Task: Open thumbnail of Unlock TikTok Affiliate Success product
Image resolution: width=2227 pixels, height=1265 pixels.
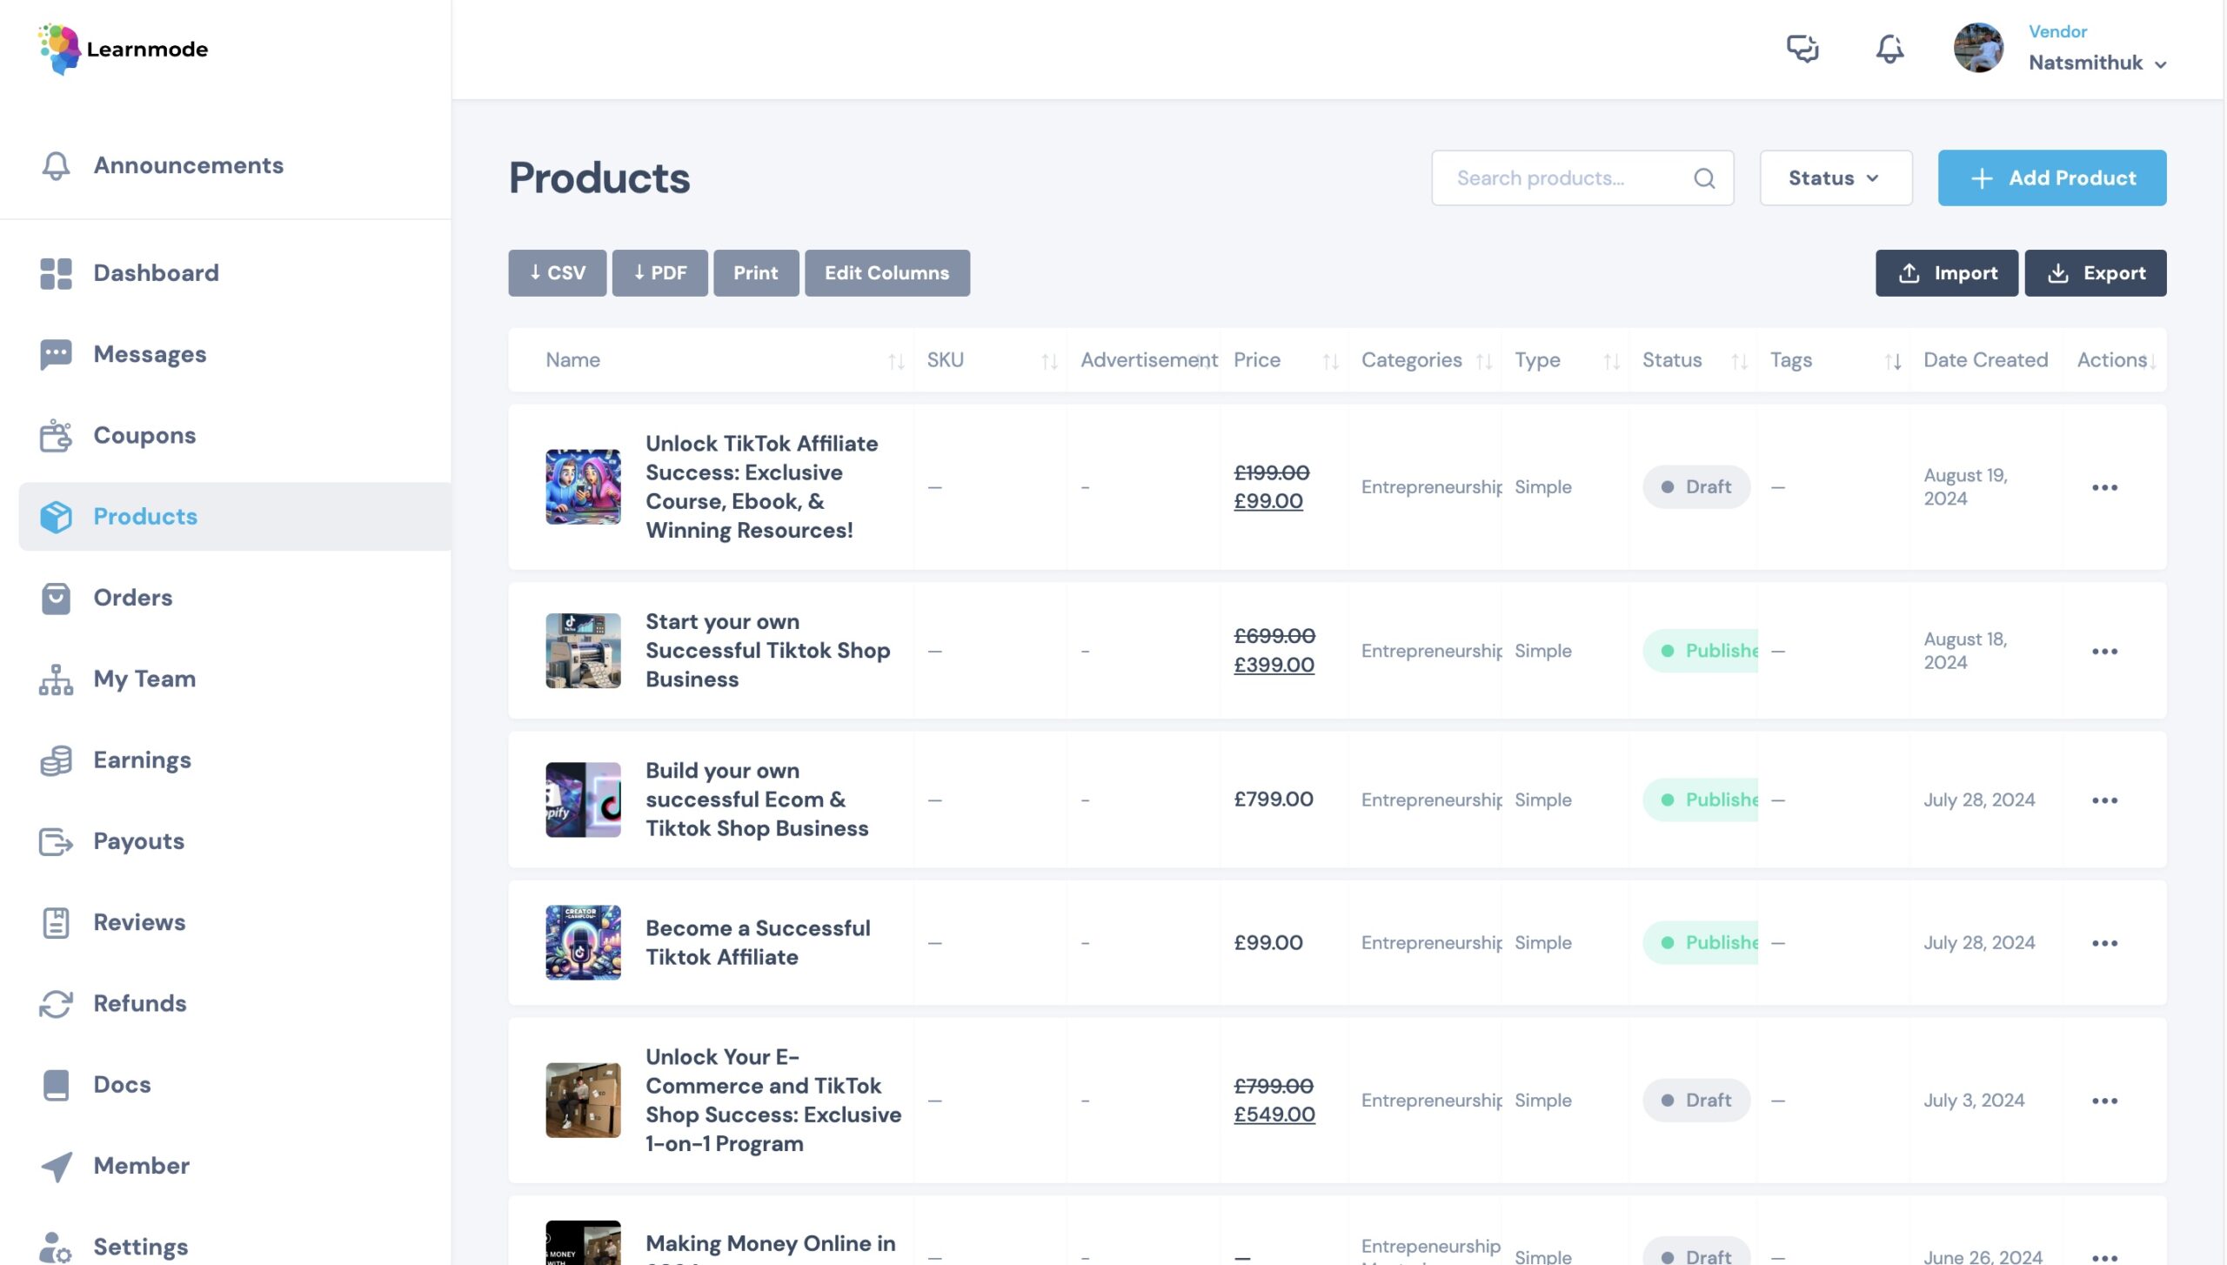Action: (x=583, y=487)
